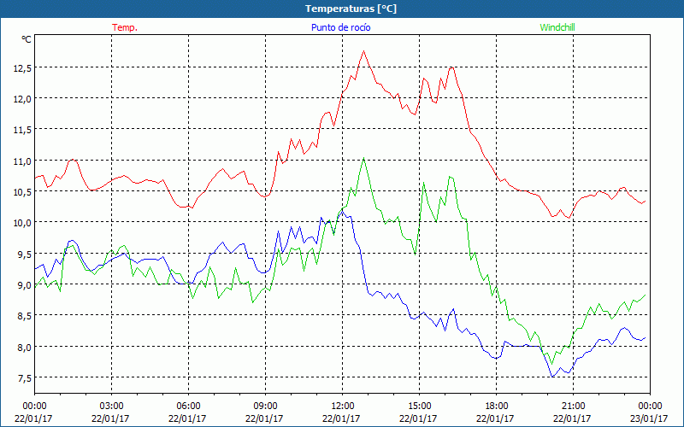Image resolution: width=684 pixels, height=427 pixels.
Task: Click the 9,0 y-axis value
Action: point(25,285)
